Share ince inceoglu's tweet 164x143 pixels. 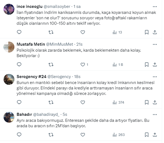coord(155,32)
